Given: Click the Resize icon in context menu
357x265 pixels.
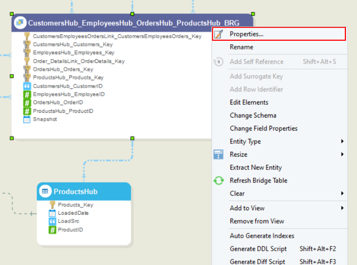Looking at the screenshot, I should click(219, 154).
